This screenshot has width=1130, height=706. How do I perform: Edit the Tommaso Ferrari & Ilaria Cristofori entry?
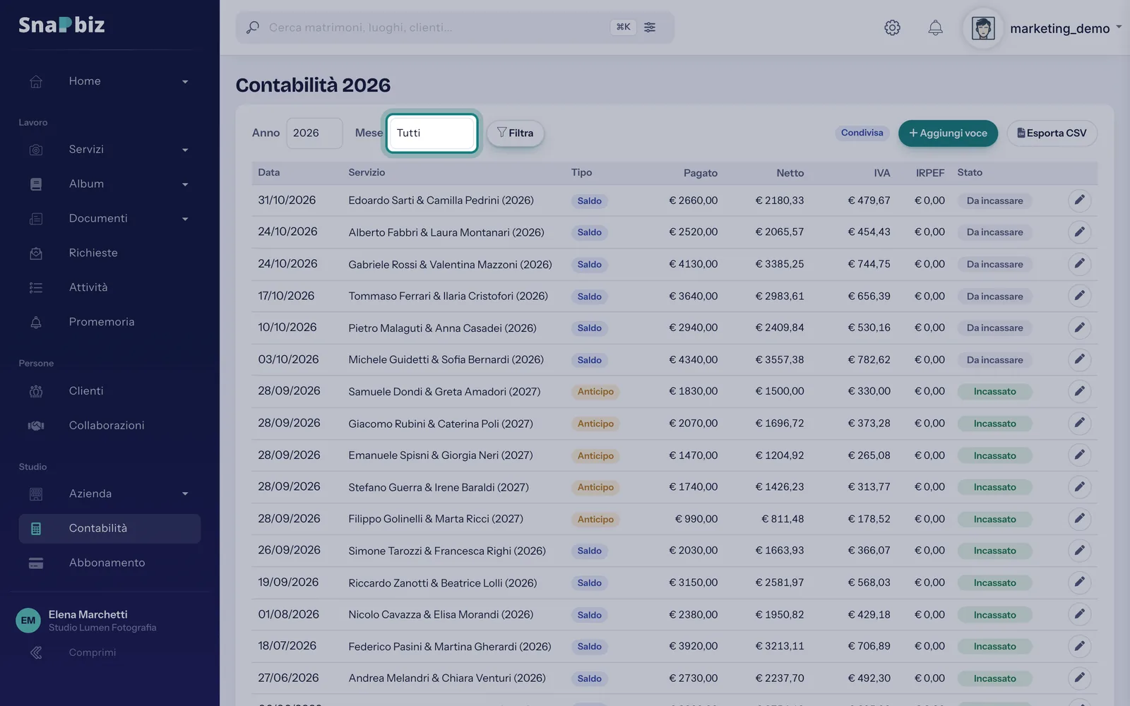pos(1079,296)
